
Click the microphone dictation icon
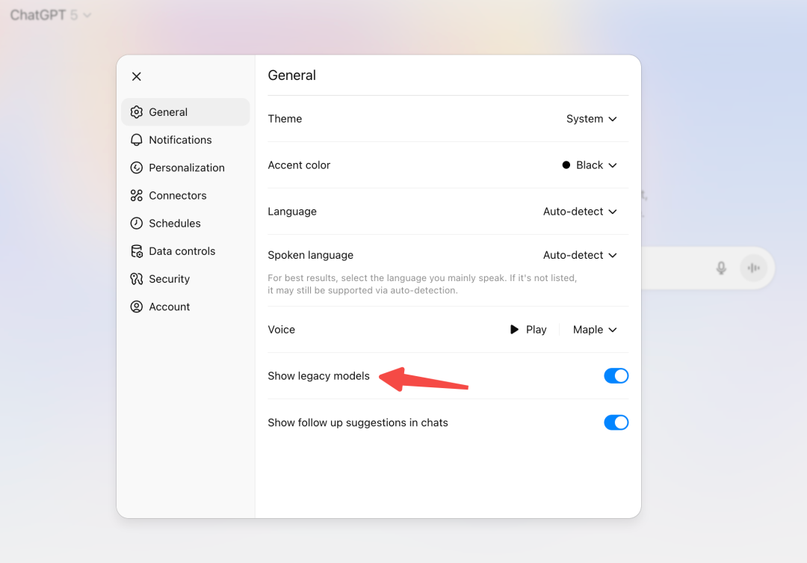[x=721, y=268]
